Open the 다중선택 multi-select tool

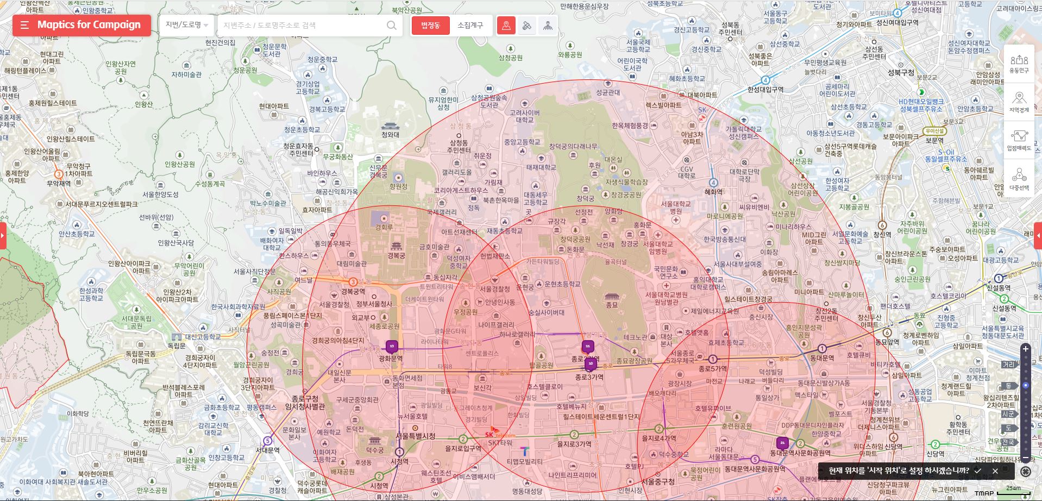[x=1019, y=179]
